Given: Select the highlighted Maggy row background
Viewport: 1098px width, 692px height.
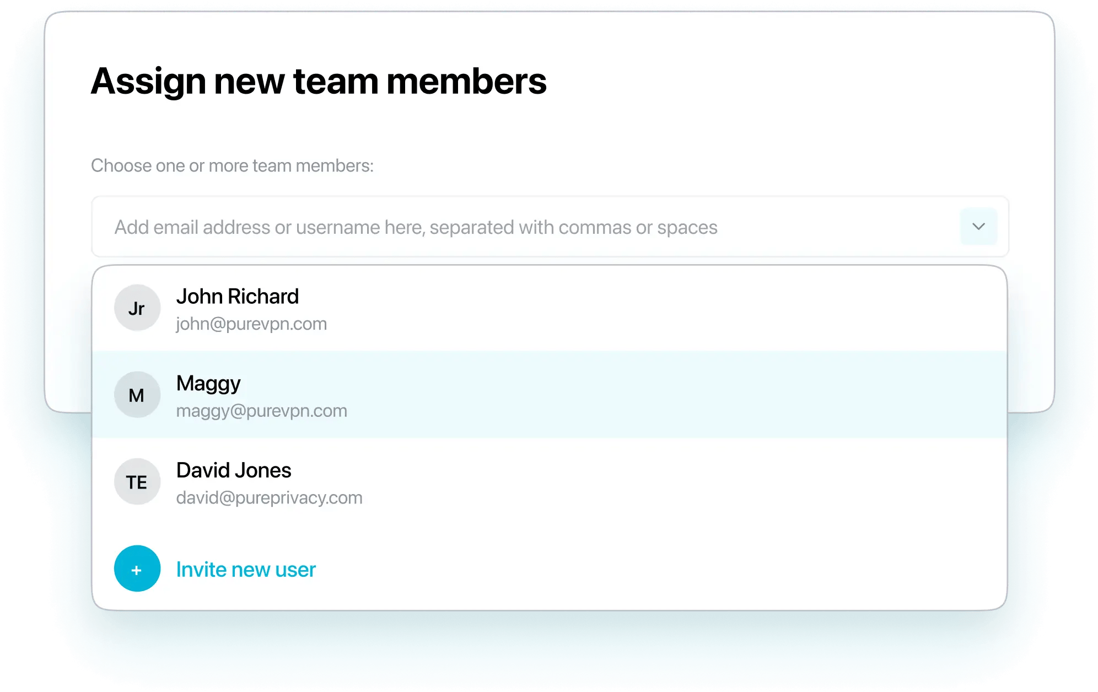Looking at the screenshot, I should 661,395.
